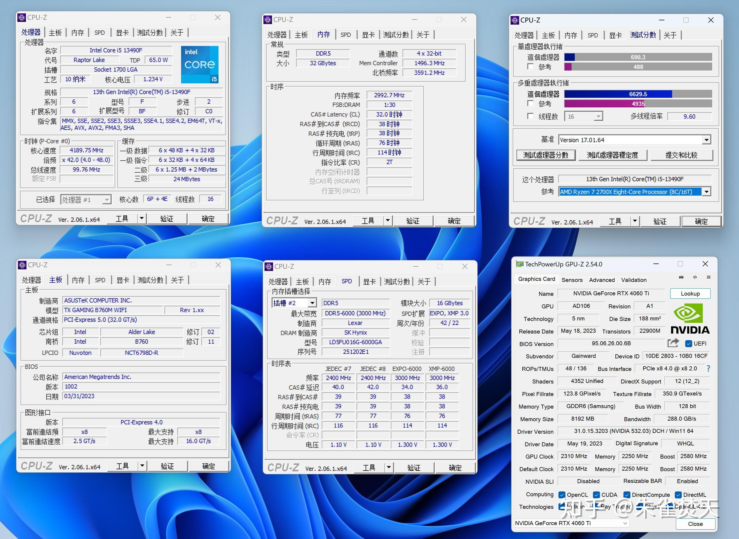Open SPD tab in the memory CPU-Z window
This screenshot has height=539, width=739.
346,34
